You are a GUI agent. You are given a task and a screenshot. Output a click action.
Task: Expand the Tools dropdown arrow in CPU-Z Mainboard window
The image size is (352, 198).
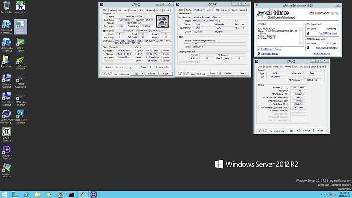pos(219,73)
